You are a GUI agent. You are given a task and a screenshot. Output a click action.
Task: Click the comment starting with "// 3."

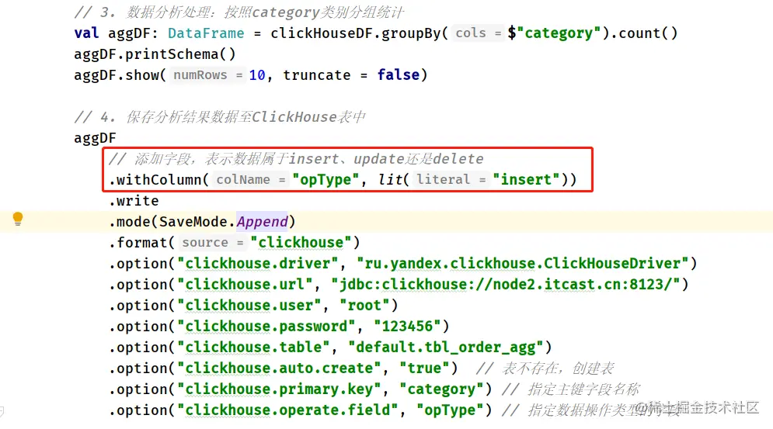point(239,12)
